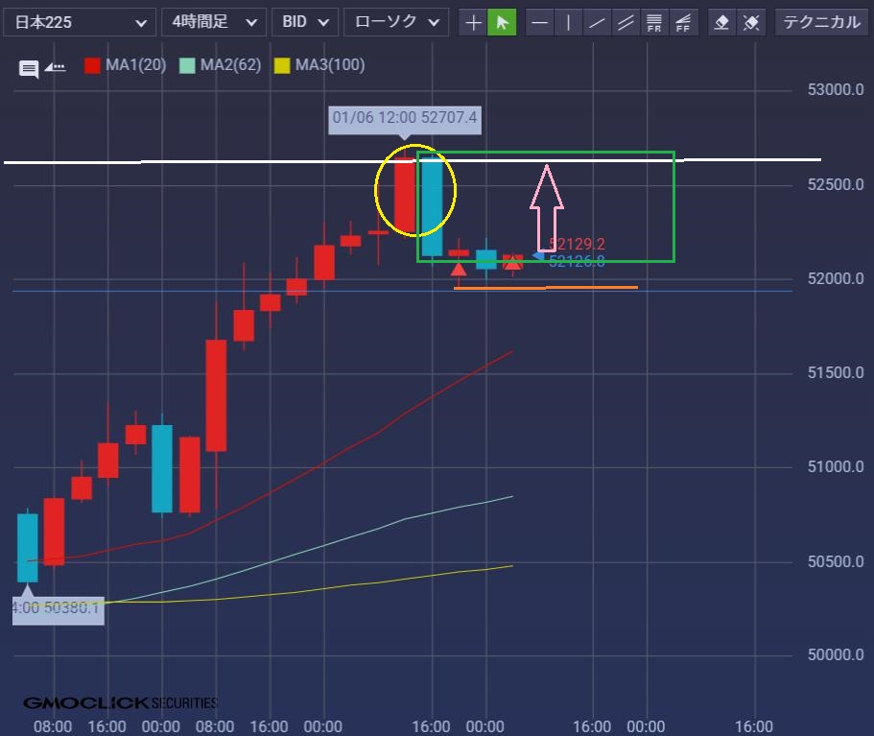Choose the trend line drawing tool
874x736 pixels.
[598, 22]
